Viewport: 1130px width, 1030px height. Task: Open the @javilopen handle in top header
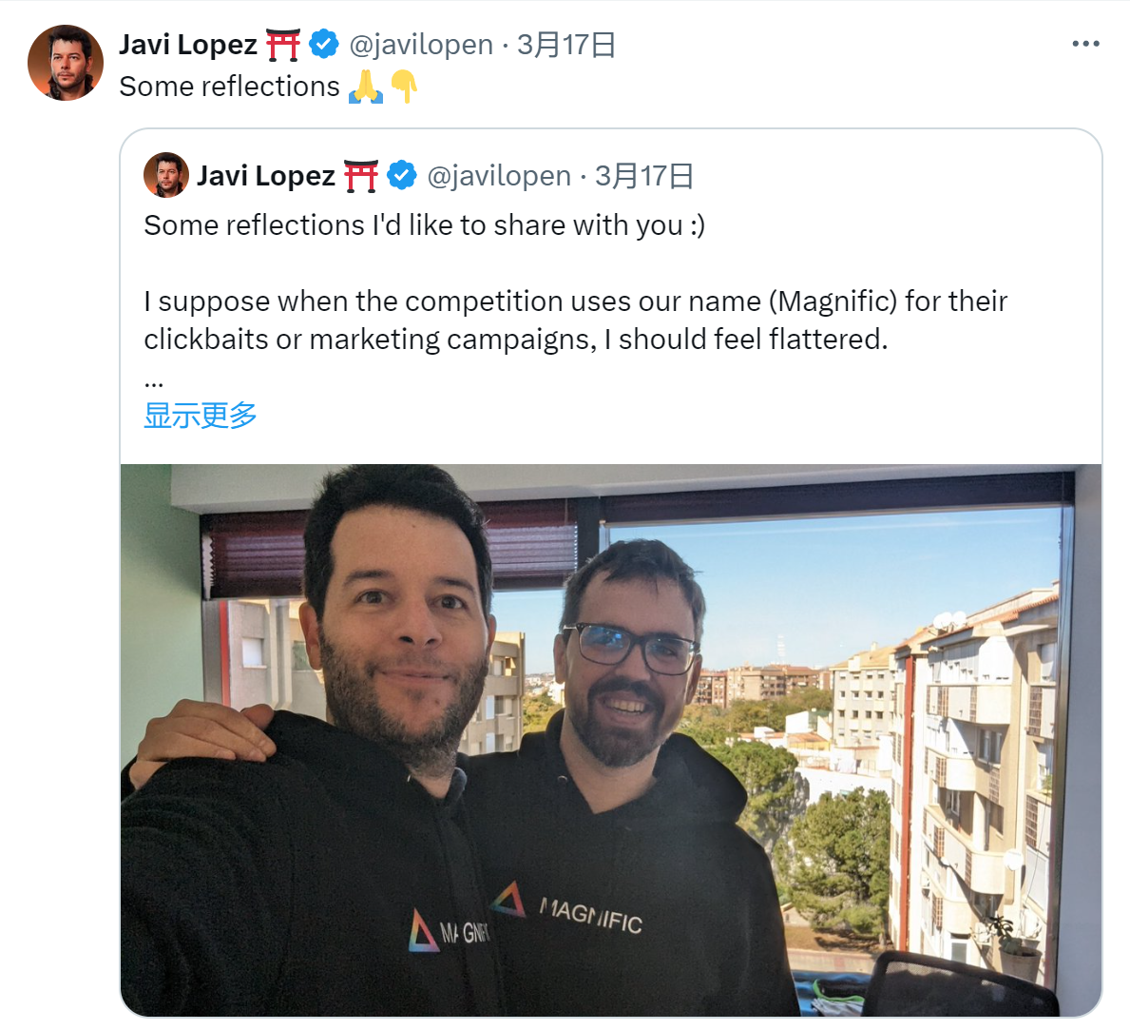coord(422,45)
